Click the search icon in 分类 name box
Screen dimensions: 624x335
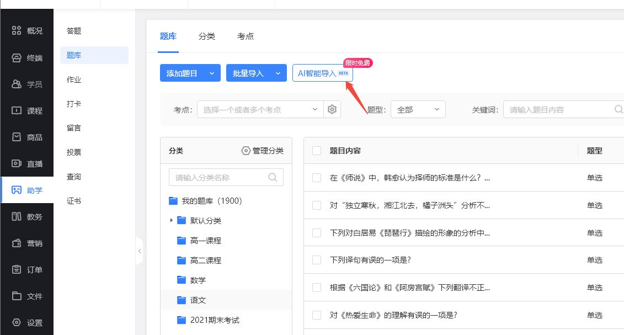[273, 178]
